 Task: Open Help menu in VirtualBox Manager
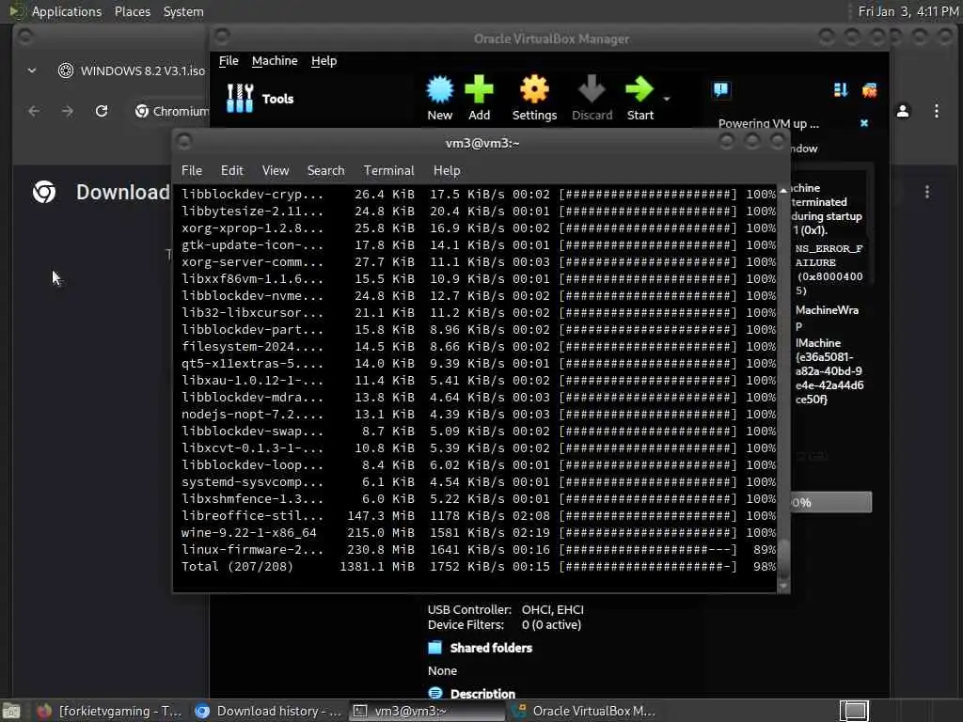click(x=324, y=61)
